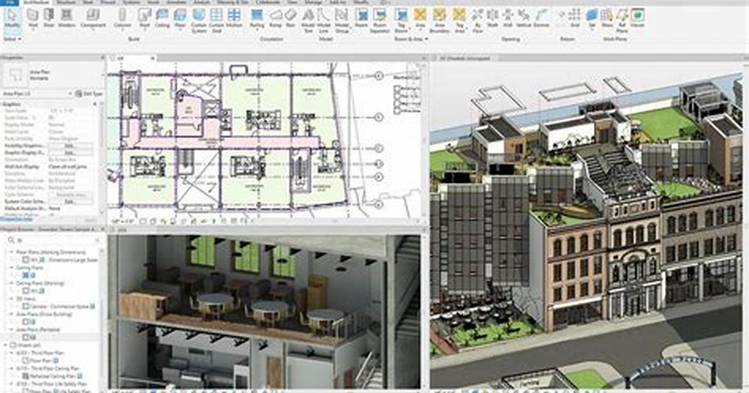Image resolution: width=749 pixels, height=393 pixels.
Task: Select the Modify tool in the ribbon
Action: tap(12, 20)
